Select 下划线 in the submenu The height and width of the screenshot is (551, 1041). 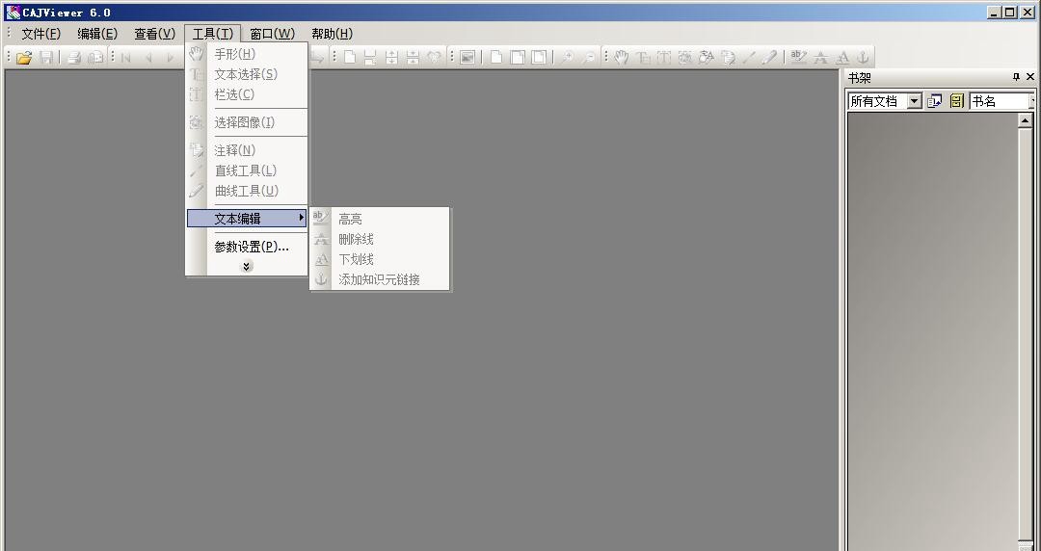point(380,259)
